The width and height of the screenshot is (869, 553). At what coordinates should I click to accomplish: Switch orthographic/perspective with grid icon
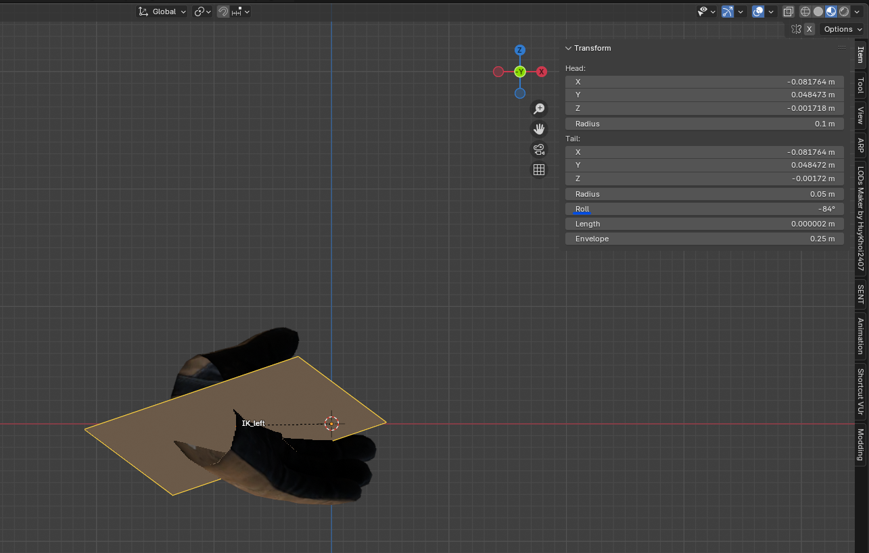coord(539,170)
